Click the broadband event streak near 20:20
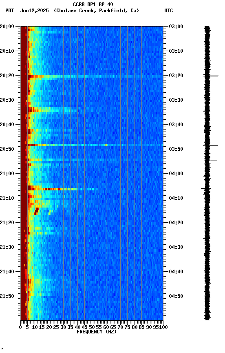Screen dimensions: 225x353 pos(95,76)
